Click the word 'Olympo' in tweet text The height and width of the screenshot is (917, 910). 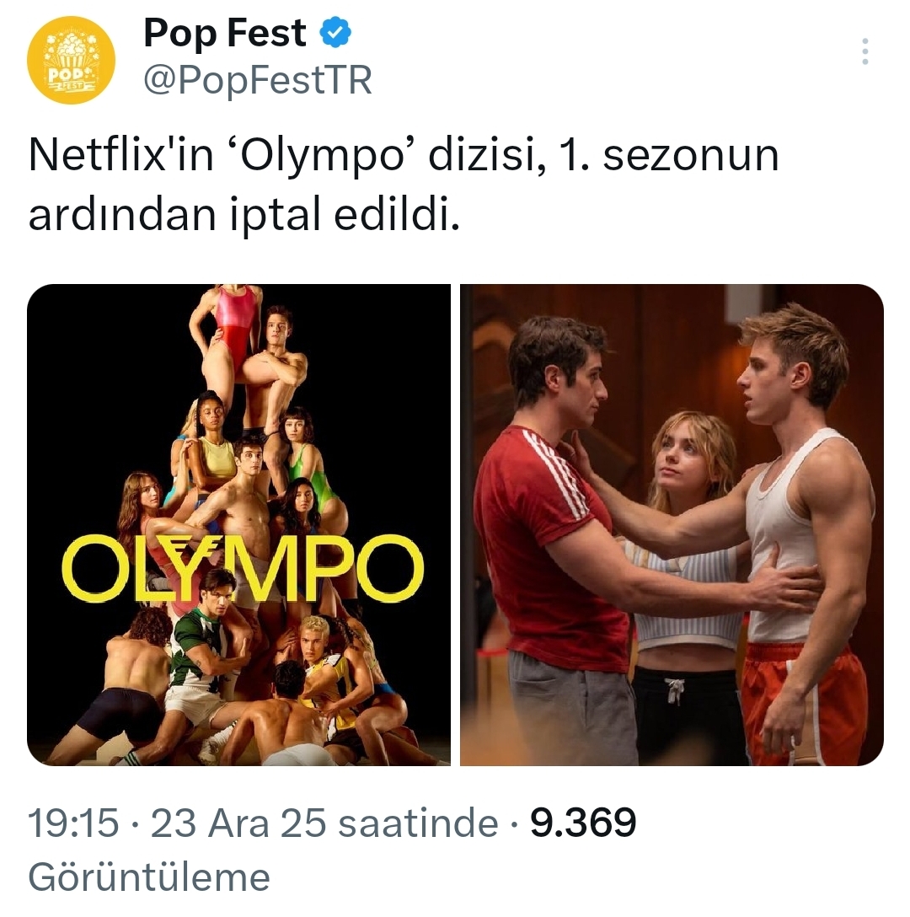pos(326,157)
